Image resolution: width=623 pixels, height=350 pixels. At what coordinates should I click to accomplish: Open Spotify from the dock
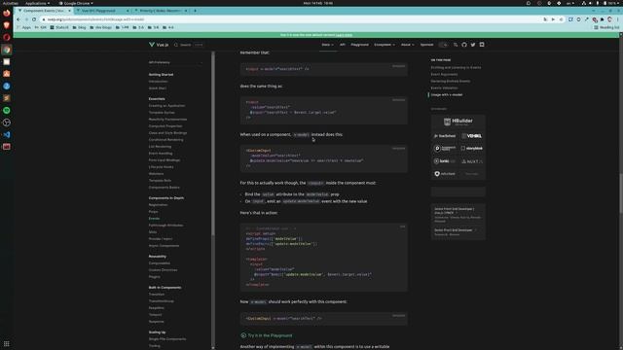7,110
